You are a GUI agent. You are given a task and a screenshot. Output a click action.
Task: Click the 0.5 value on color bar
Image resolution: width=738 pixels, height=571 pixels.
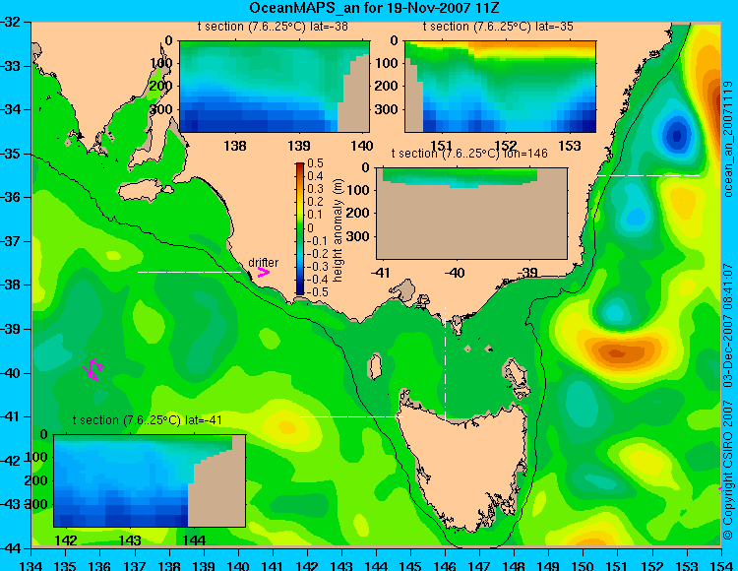point(315,163)
